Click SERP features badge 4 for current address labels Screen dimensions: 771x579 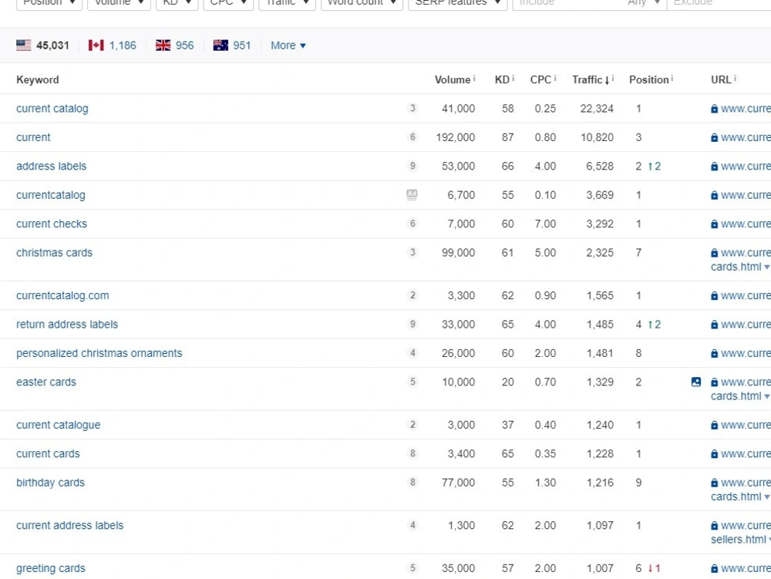pyautogui.click(x=412, y=526)
